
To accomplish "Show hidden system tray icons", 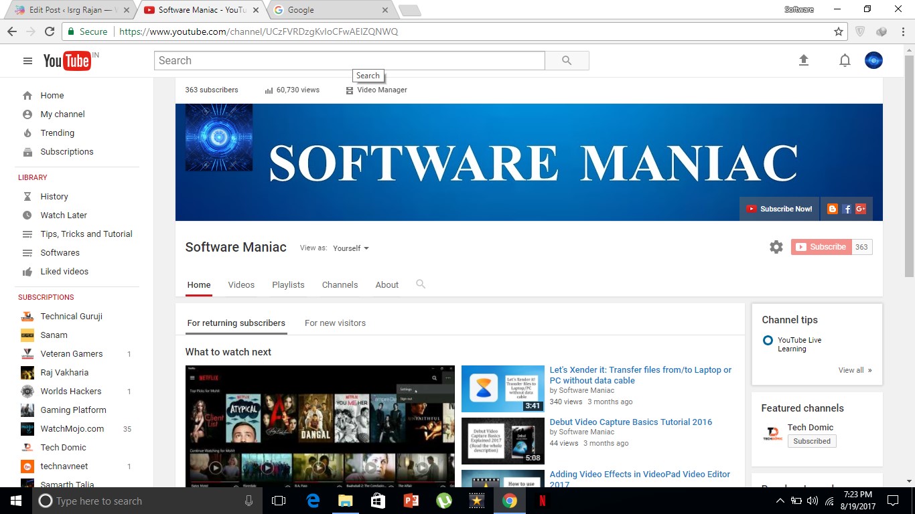I will [x=780, y=501].
